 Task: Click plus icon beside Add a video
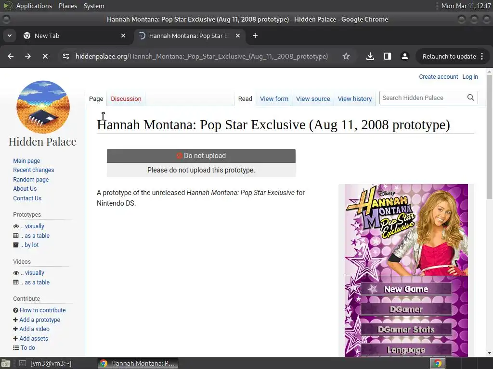coord(15,329)
